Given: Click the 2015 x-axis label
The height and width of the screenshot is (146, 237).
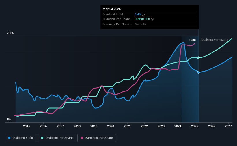Looking at the screenshot, I should 27,126.
